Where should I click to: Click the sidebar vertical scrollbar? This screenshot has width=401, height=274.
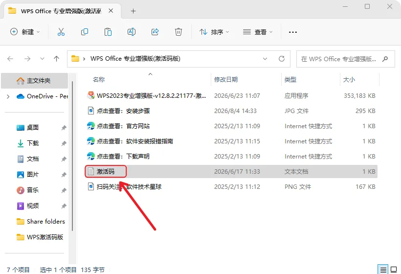click(x=73, y=156)
